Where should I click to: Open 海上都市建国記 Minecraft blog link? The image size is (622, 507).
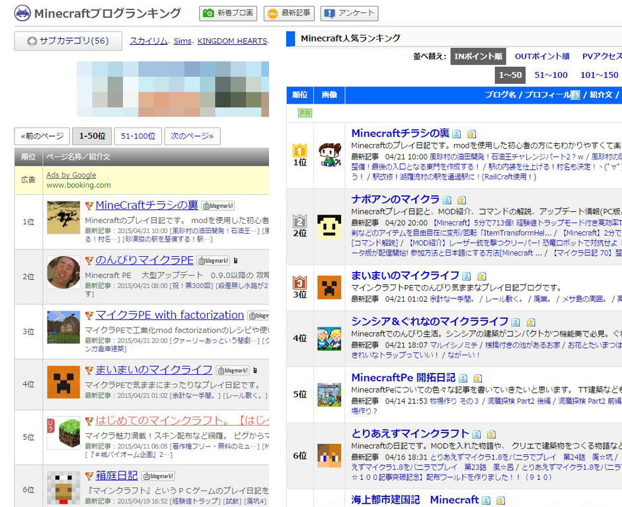[415, 500]
